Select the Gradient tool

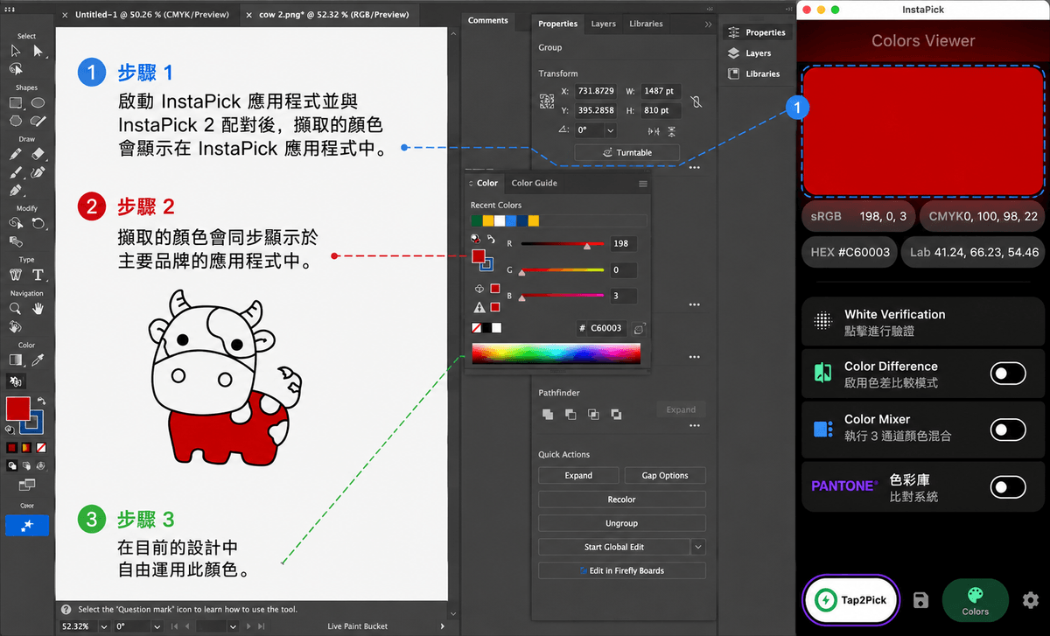[x=16, y=360]
